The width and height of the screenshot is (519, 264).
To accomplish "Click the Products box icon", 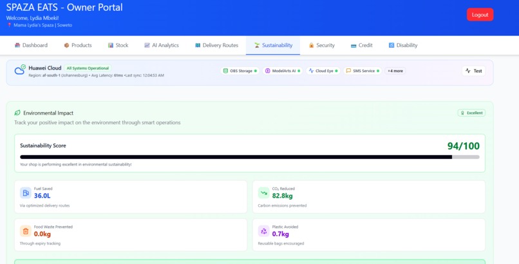I will click(66, 45).
